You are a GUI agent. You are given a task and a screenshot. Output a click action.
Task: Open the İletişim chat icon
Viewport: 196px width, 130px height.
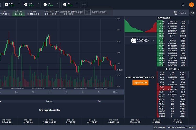click(159, 127)
